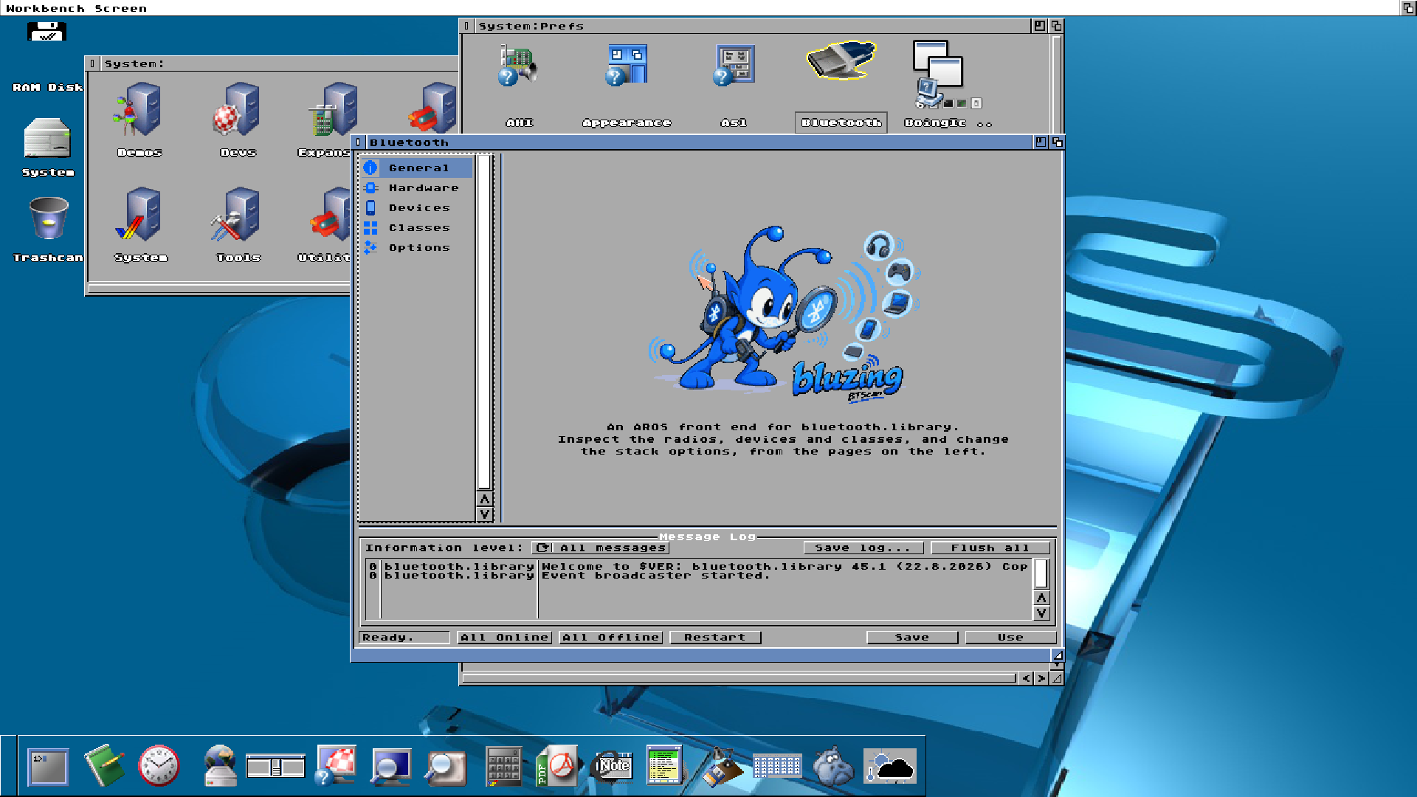Select the System disk icon on desktop

(x=47, y=138)
